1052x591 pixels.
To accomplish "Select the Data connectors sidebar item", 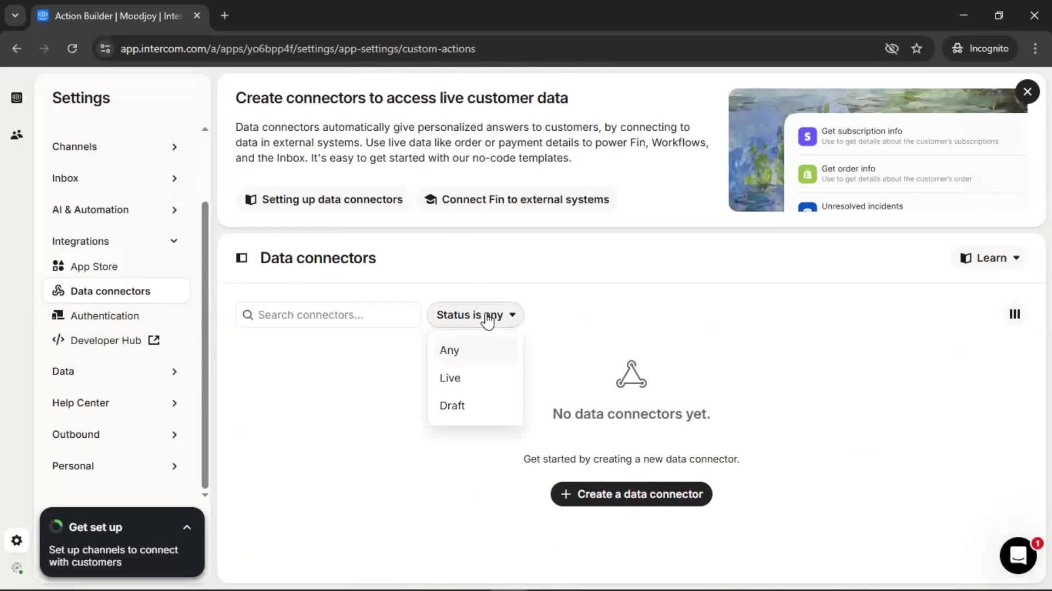I will coord(116,291).
